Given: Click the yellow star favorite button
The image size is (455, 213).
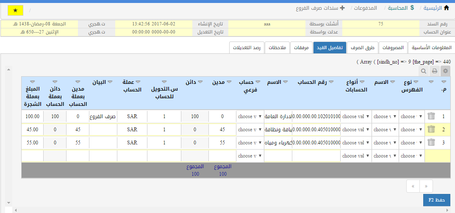Looking at the screenshot, I should pos(16,10).
